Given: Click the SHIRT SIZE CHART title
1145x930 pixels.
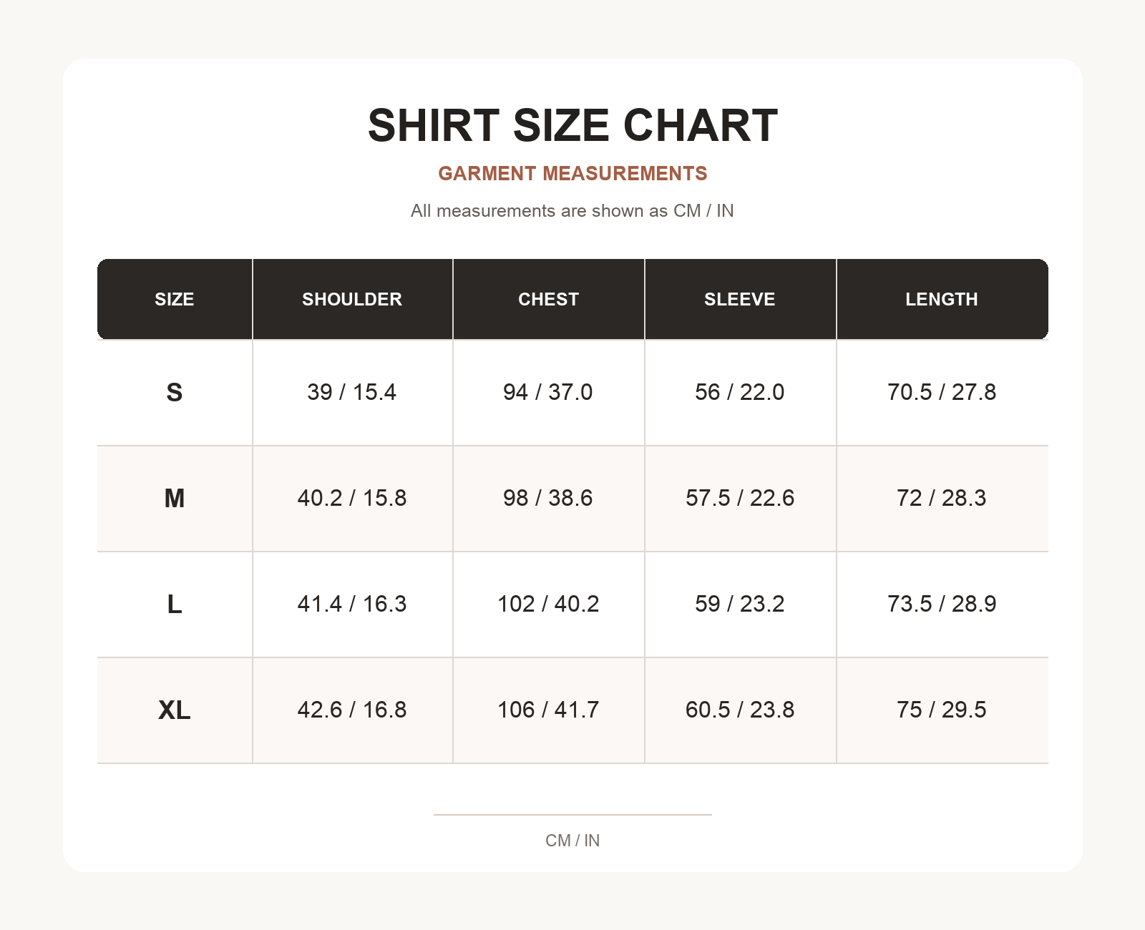Looking at the screenshot, I should (572, 125).
